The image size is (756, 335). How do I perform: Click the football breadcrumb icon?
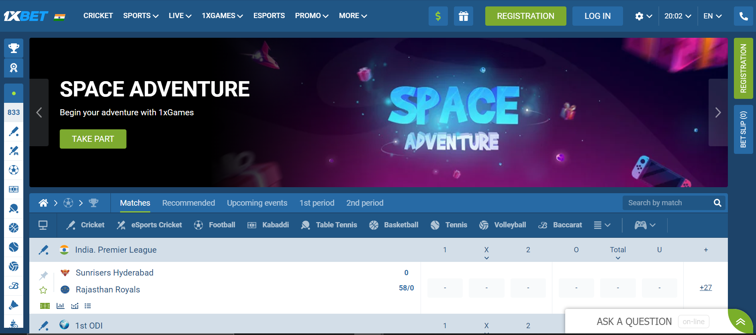pyautogui.click(x=68, y=203)
